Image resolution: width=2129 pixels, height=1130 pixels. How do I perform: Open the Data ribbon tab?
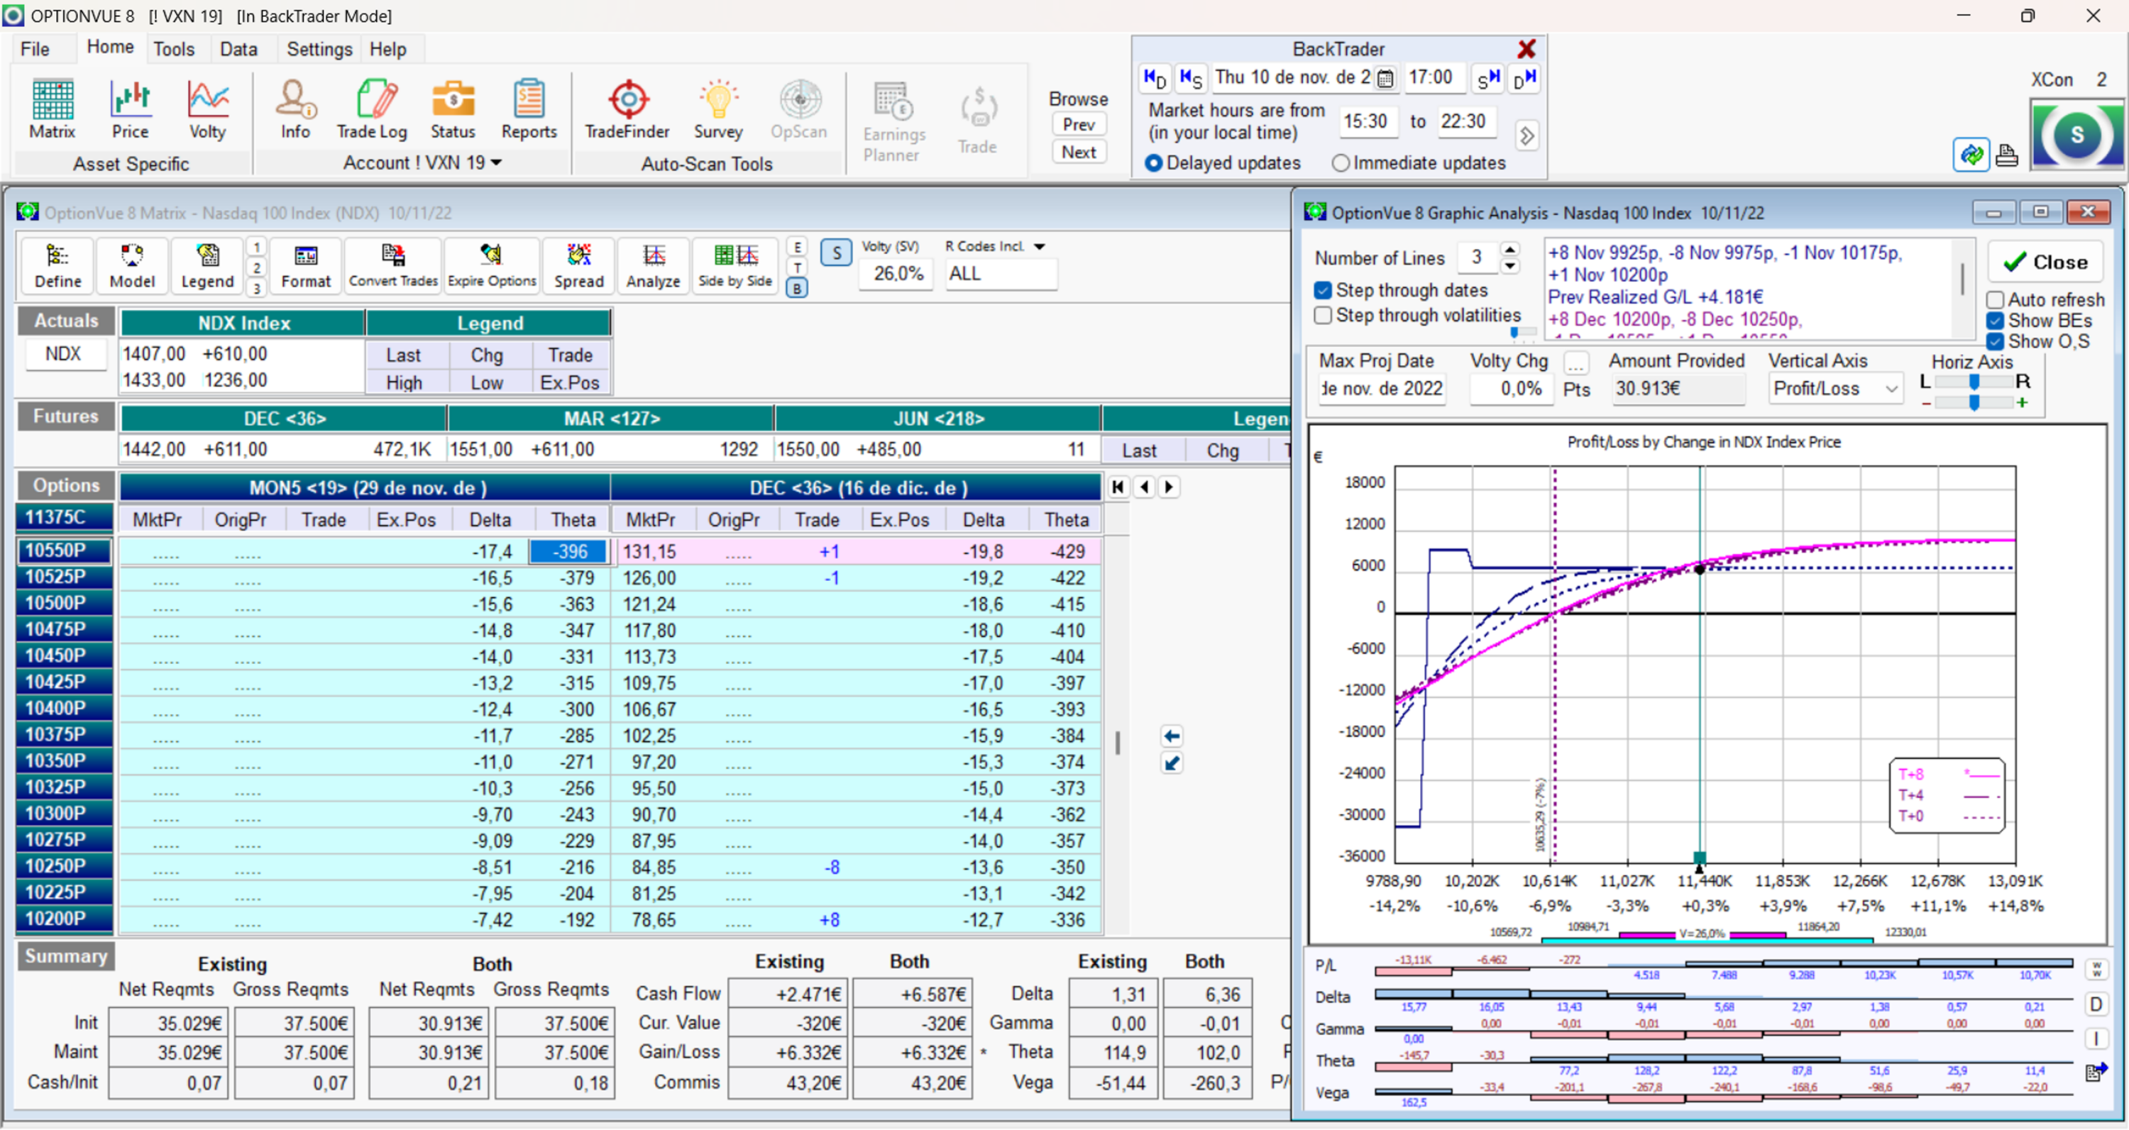[x=239, y=49]
